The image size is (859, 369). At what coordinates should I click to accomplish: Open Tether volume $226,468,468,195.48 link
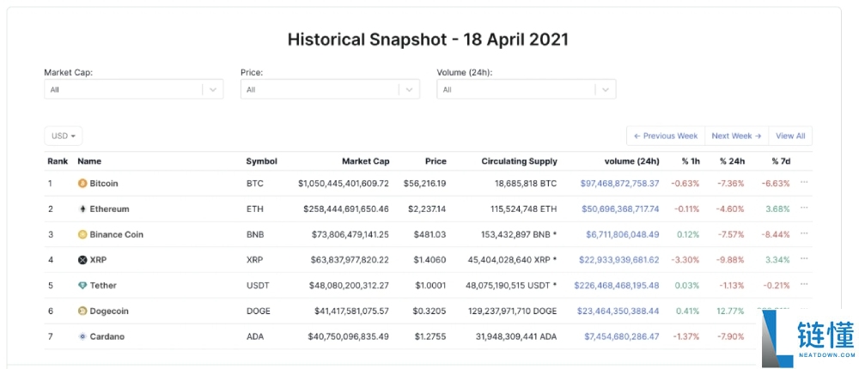[617, 285]
